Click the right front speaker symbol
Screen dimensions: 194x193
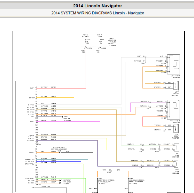point(173,110)
